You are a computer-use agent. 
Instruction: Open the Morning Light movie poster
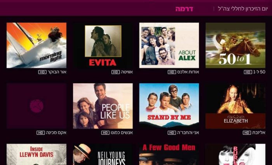pyautogui.click(x=37, y=45)
